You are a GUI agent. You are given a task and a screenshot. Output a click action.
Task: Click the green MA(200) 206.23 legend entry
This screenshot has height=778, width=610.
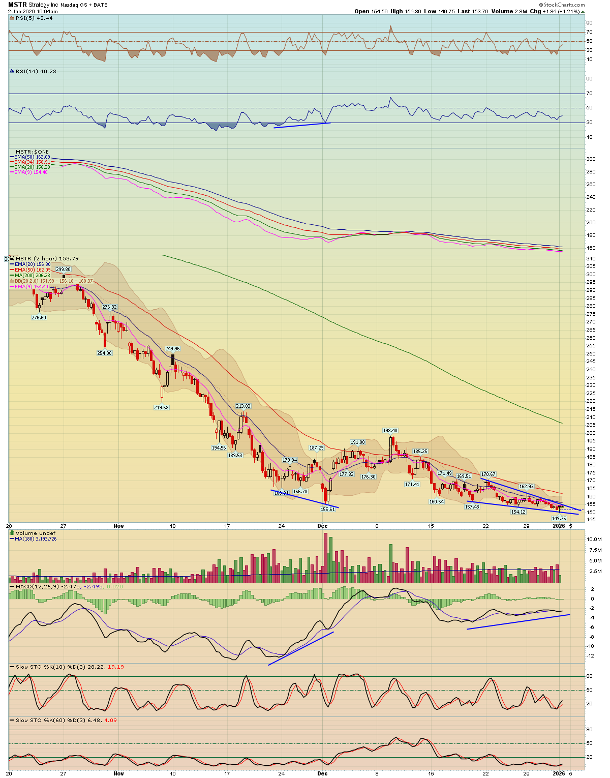point(33,276)
